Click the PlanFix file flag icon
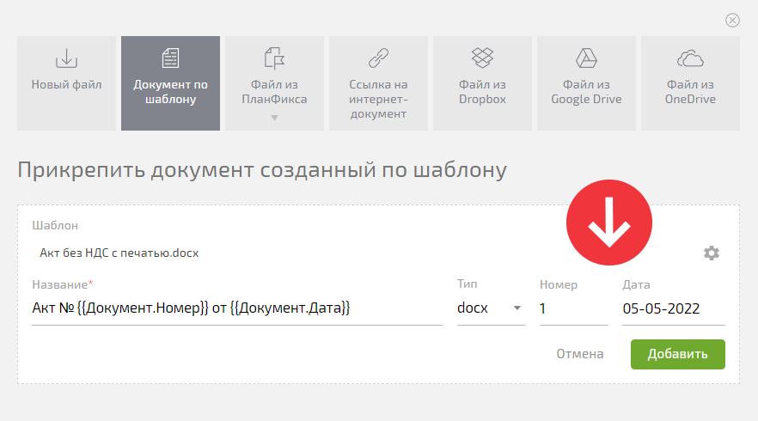The image size is (758, 421). click(275, 58)
